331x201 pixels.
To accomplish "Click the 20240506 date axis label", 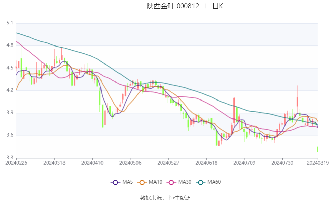I will click(130, 163).
